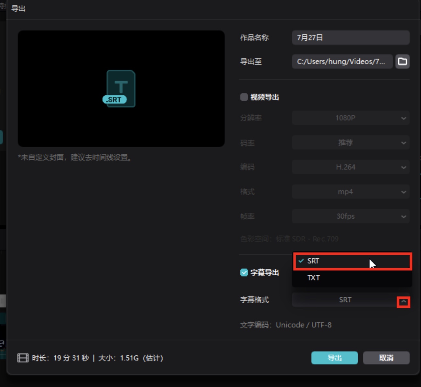Click the 作品名称 field showing 7月27日
Viewport: 421px width, 387px height.
[351, 38]
